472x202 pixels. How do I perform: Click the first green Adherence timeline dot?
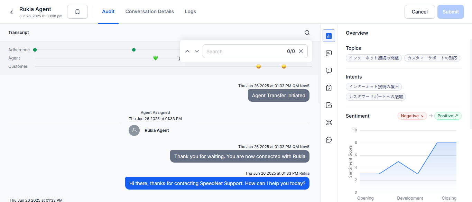(x=35, y=50)
